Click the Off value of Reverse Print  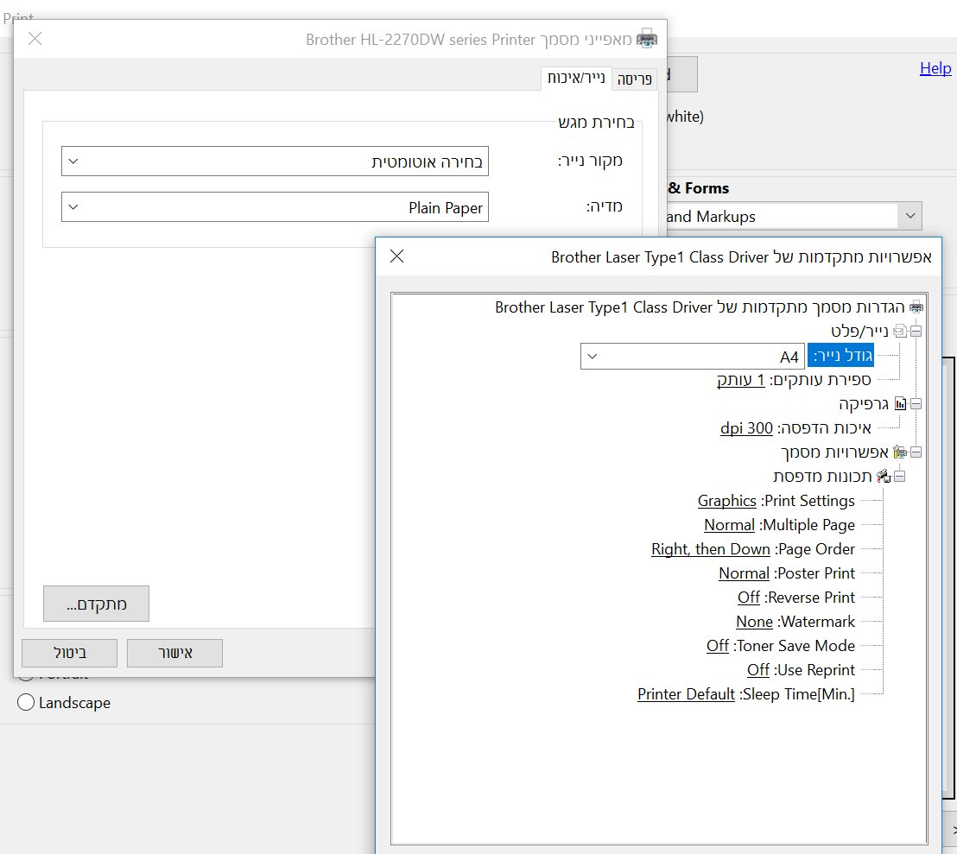749,598
